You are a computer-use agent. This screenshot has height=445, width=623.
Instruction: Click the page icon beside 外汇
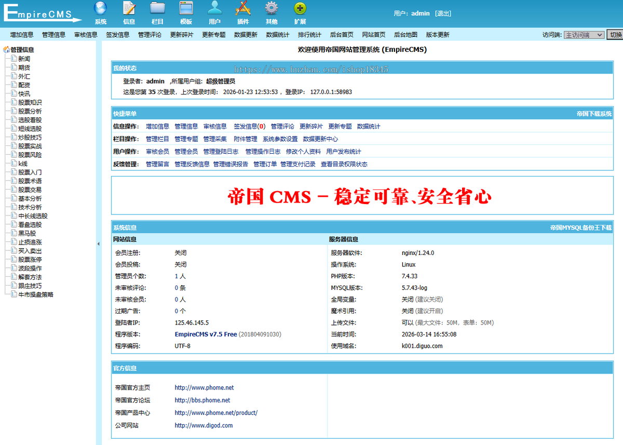14,76
